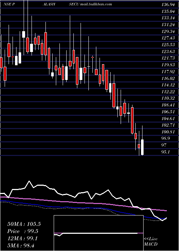Click the 127.43 price axis label

[168, 38]
